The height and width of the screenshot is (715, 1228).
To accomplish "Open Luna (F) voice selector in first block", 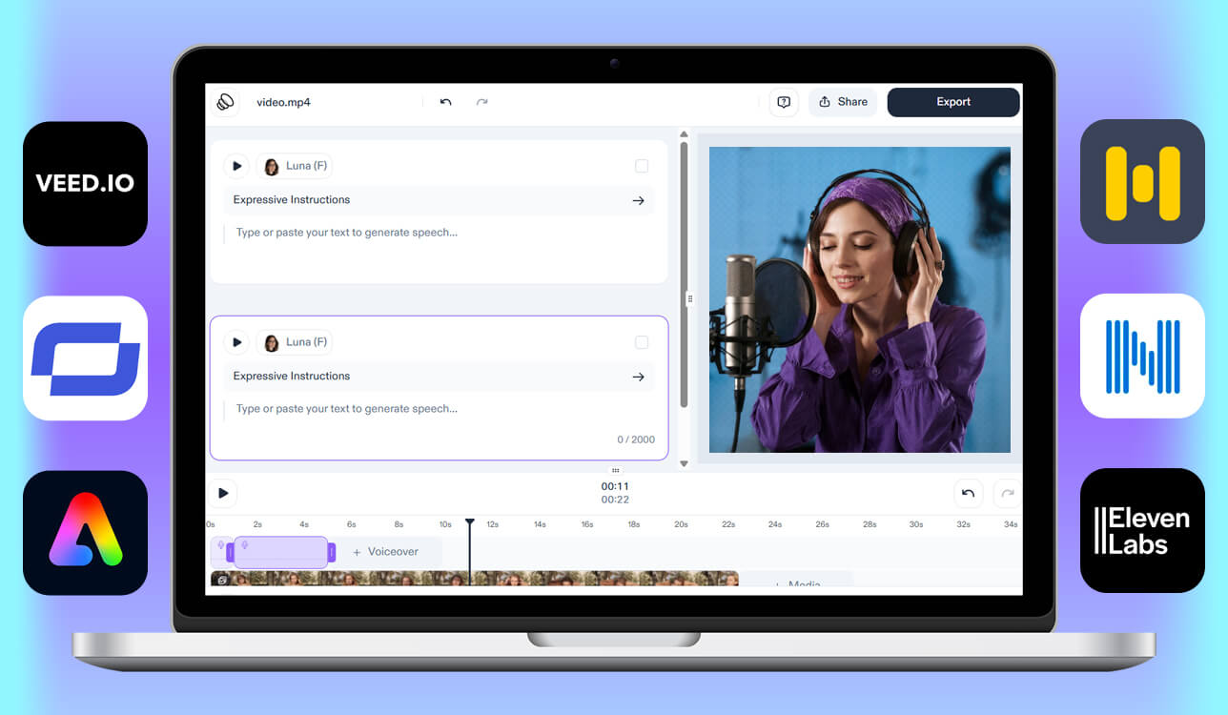I will [295, 166].
